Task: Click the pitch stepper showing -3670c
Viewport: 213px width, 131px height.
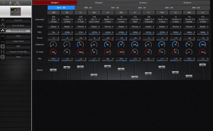Action: click(94, 33)
